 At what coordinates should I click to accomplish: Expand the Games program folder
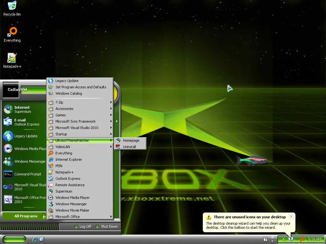click(x=80, y=115)
